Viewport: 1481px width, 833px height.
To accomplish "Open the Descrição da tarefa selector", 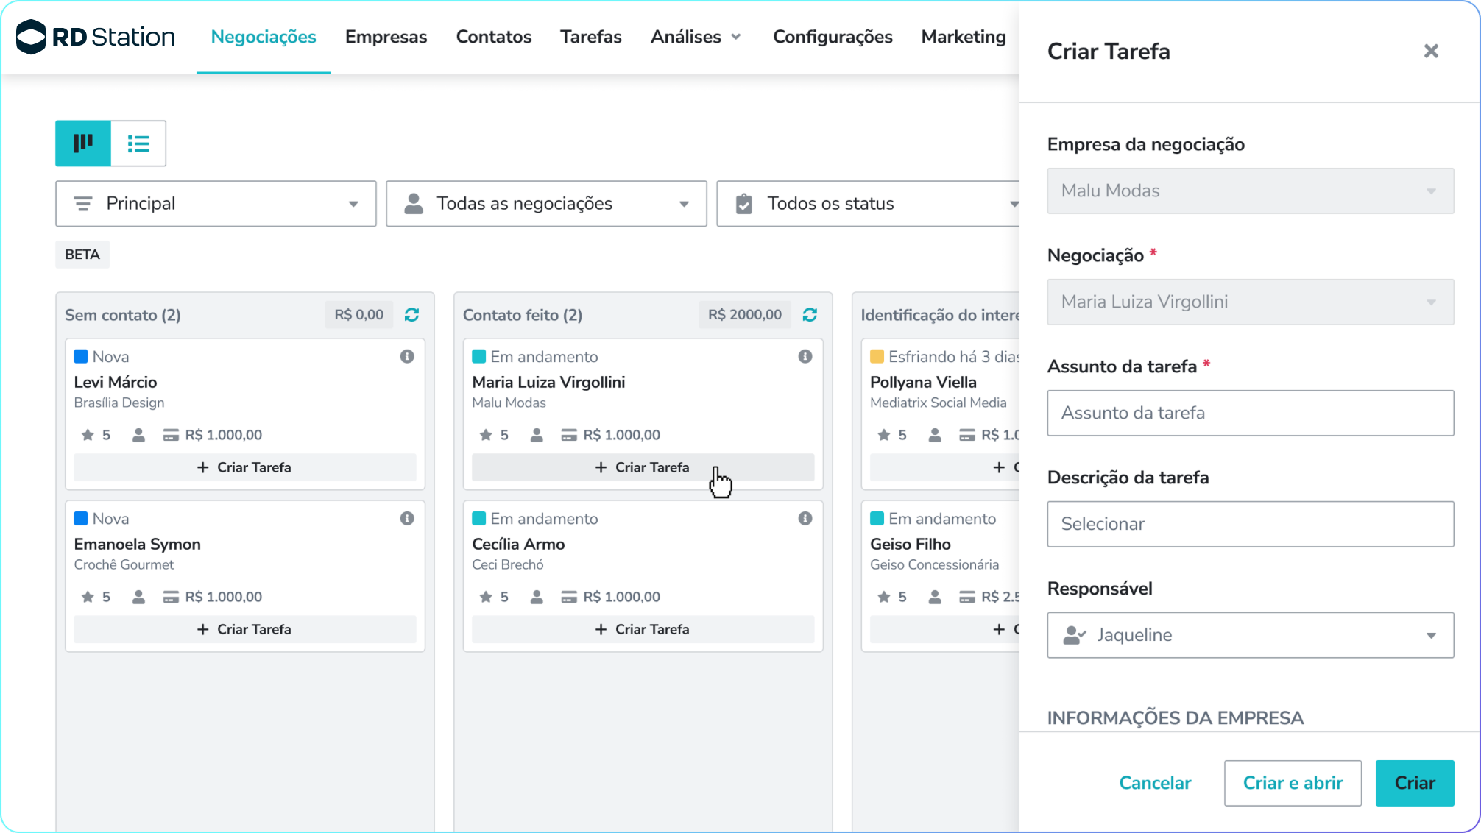I will (x=1249, y=524).
